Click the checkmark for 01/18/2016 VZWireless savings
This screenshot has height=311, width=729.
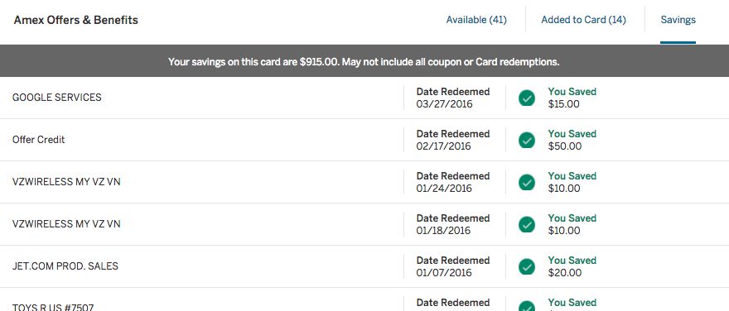coord(527,225)
